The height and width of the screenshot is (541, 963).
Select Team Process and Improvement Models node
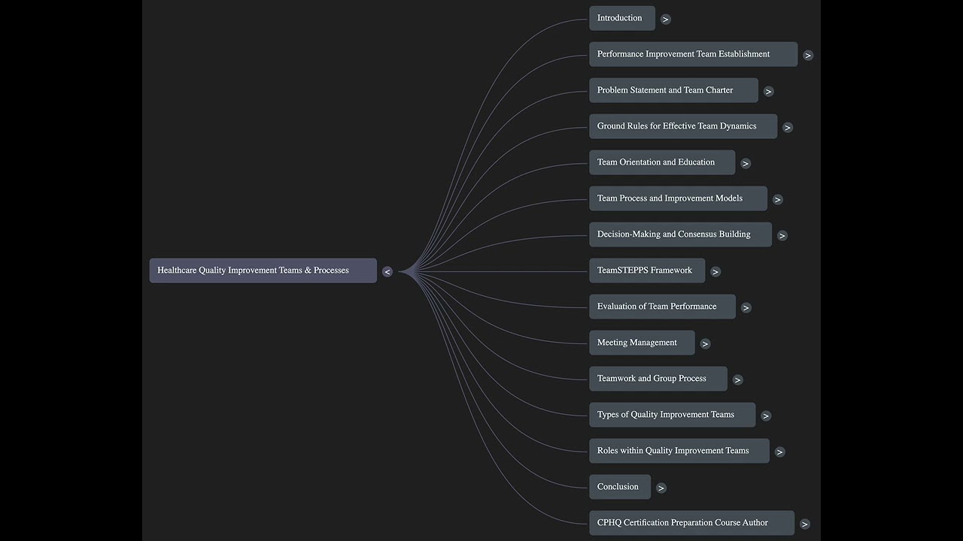(x=678, y=198)
